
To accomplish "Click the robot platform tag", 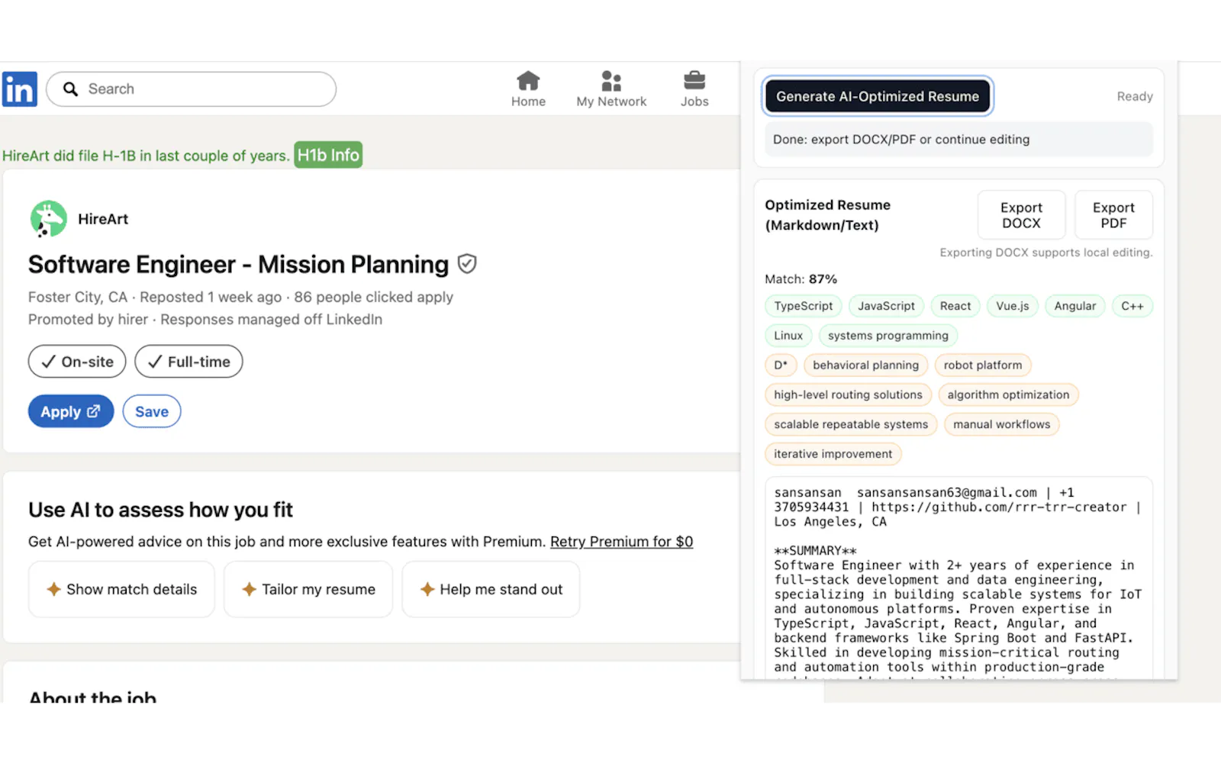I will [x=983, y=365].
